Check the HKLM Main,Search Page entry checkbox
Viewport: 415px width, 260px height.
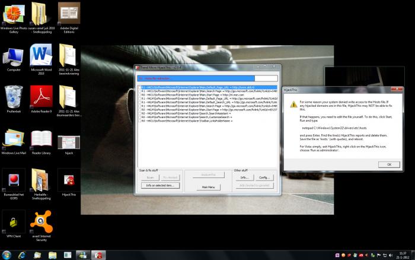[139, 106]
